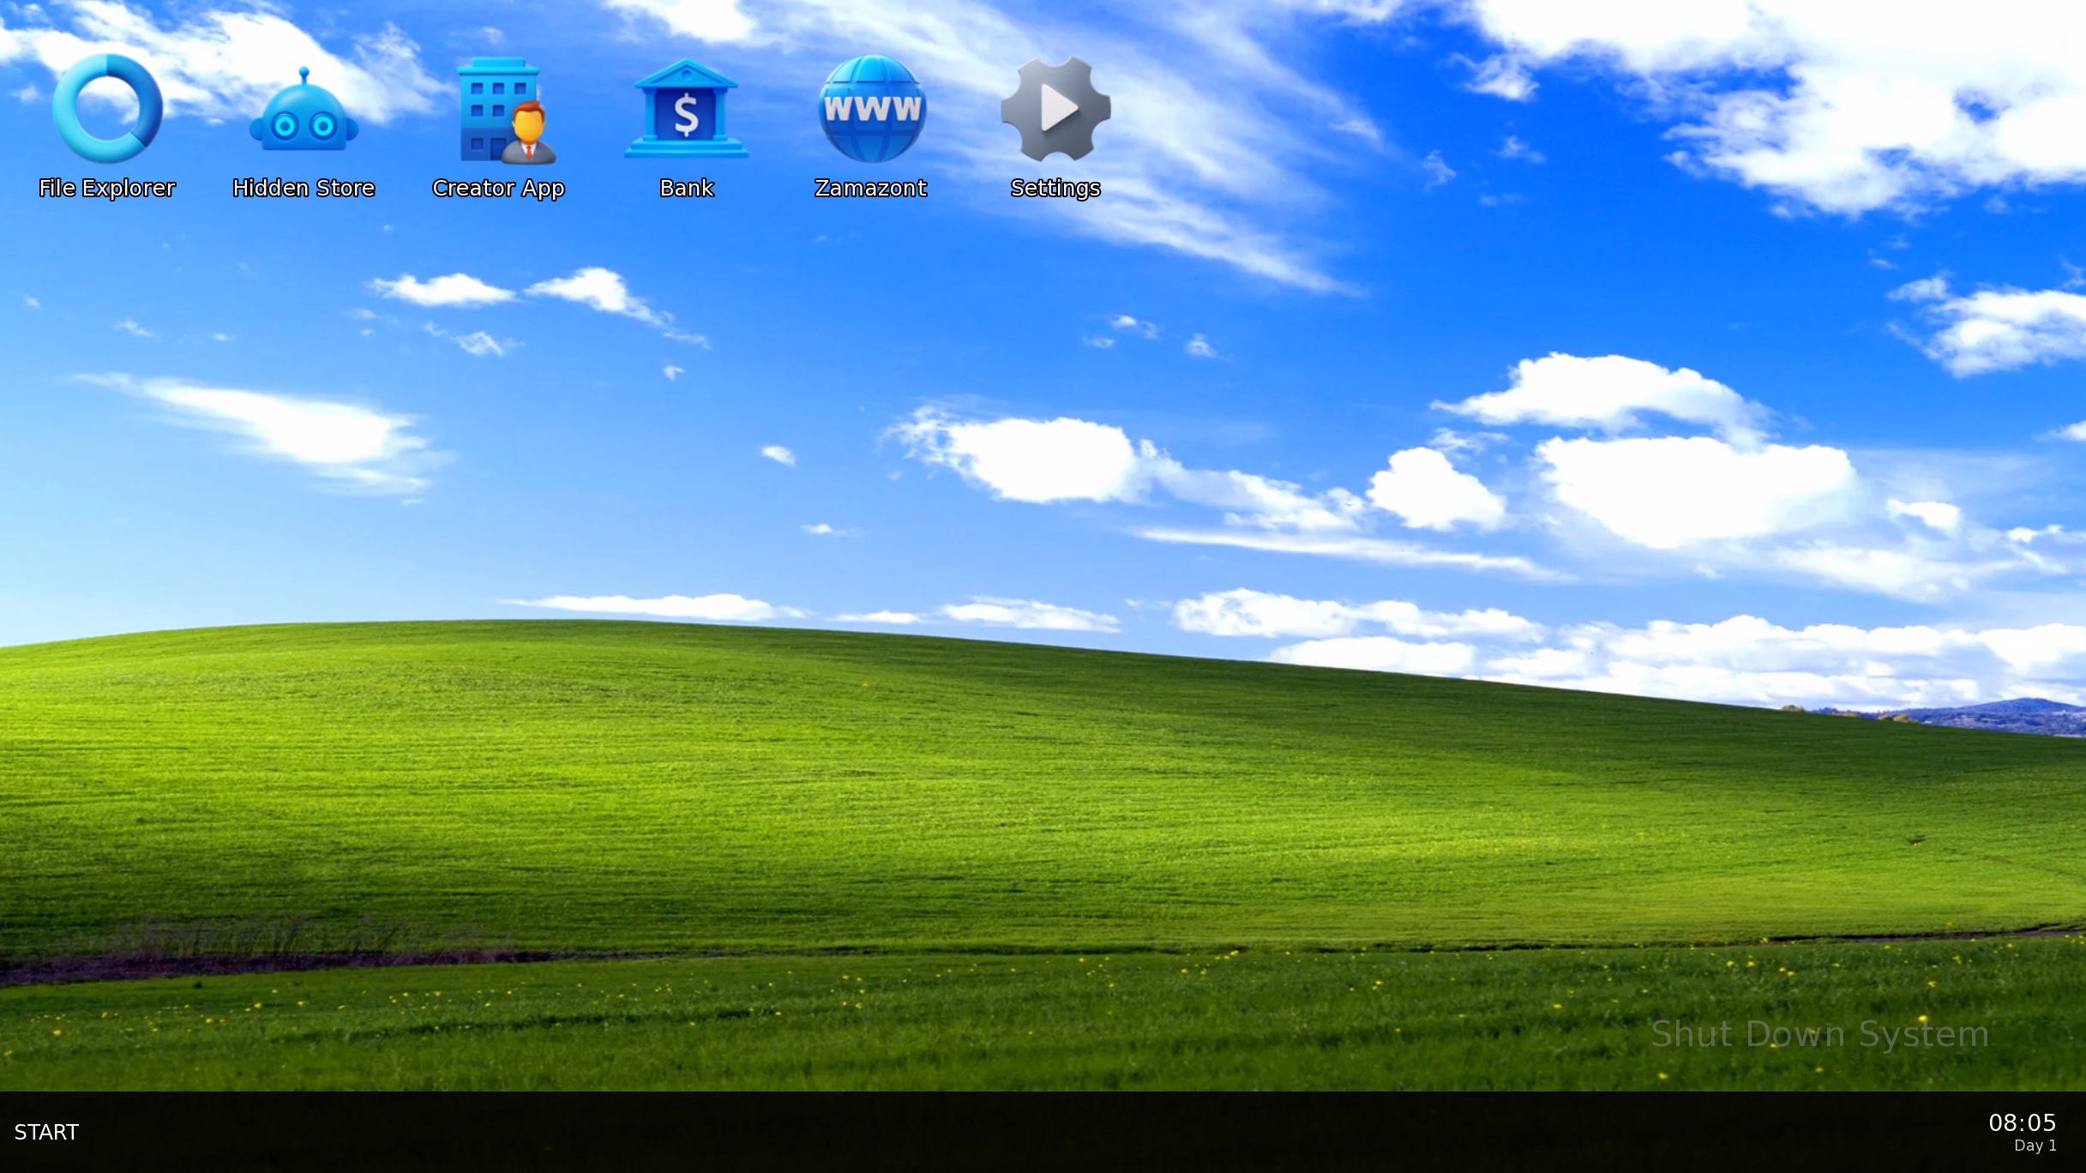Click the File Explorer text label

107,188
